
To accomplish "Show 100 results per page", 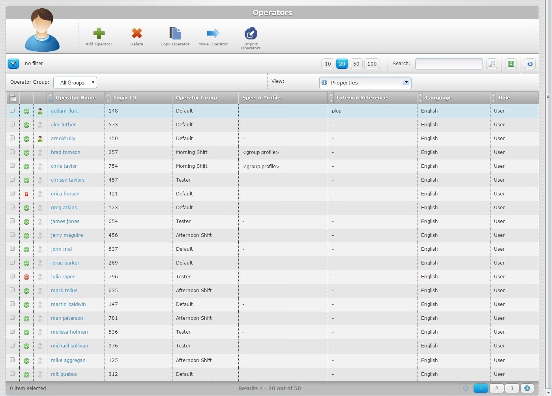I will 372,64.
